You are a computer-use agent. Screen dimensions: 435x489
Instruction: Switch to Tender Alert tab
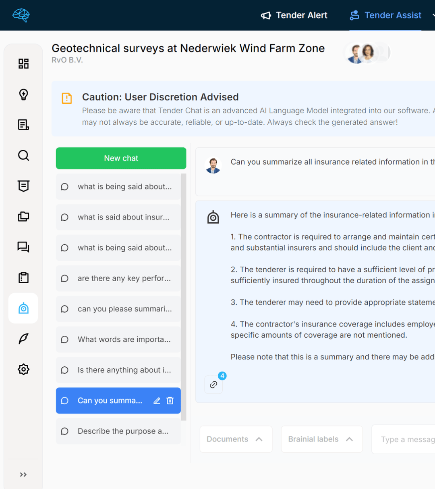coord(294,15)
